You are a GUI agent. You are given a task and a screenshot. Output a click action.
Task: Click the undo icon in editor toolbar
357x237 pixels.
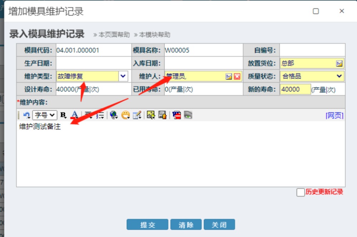click(26, 115)
